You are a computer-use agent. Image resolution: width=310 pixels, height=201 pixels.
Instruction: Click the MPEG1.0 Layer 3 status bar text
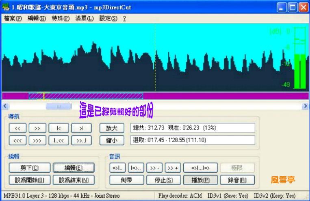[62, 196]
